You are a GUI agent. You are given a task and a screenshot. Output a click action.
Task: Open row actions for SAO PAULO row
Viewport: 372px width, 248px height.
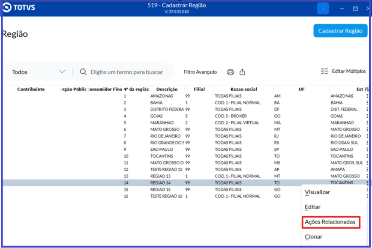367,149
